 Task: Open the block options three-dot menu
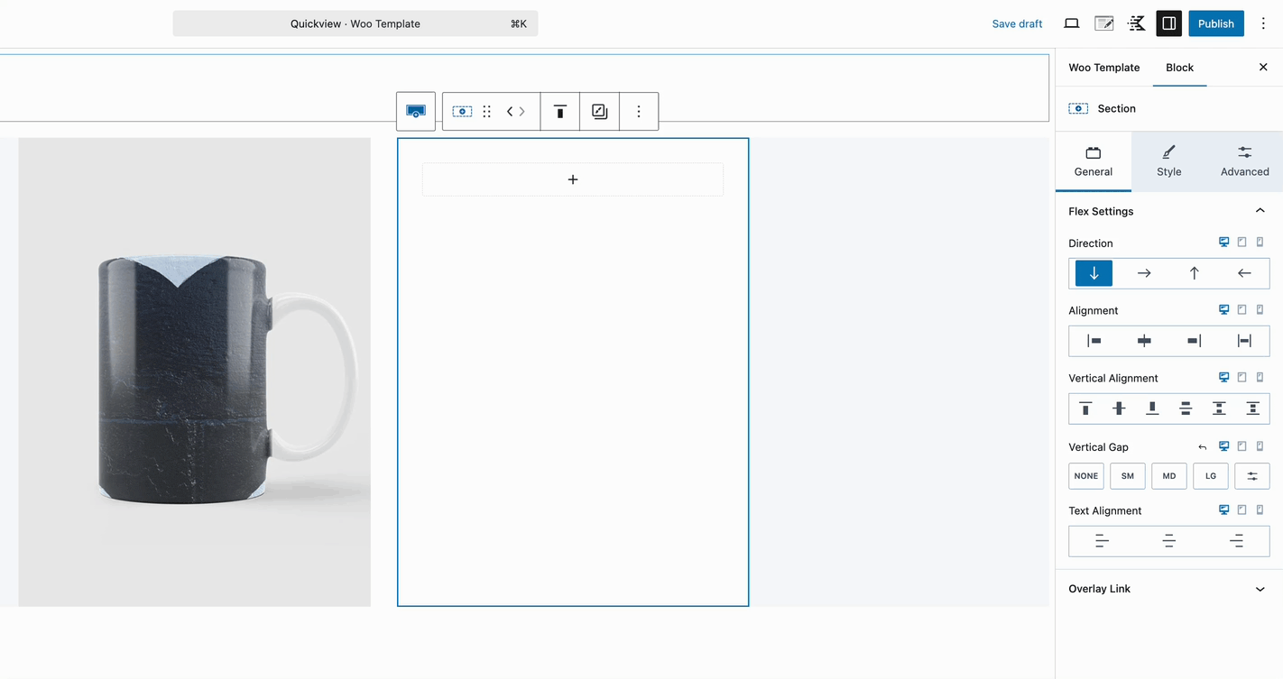(x=639, y=111)
